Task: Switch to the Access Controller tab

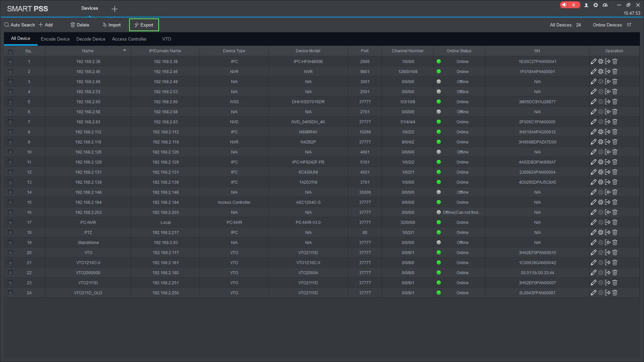Action: [x=129, y=39]
